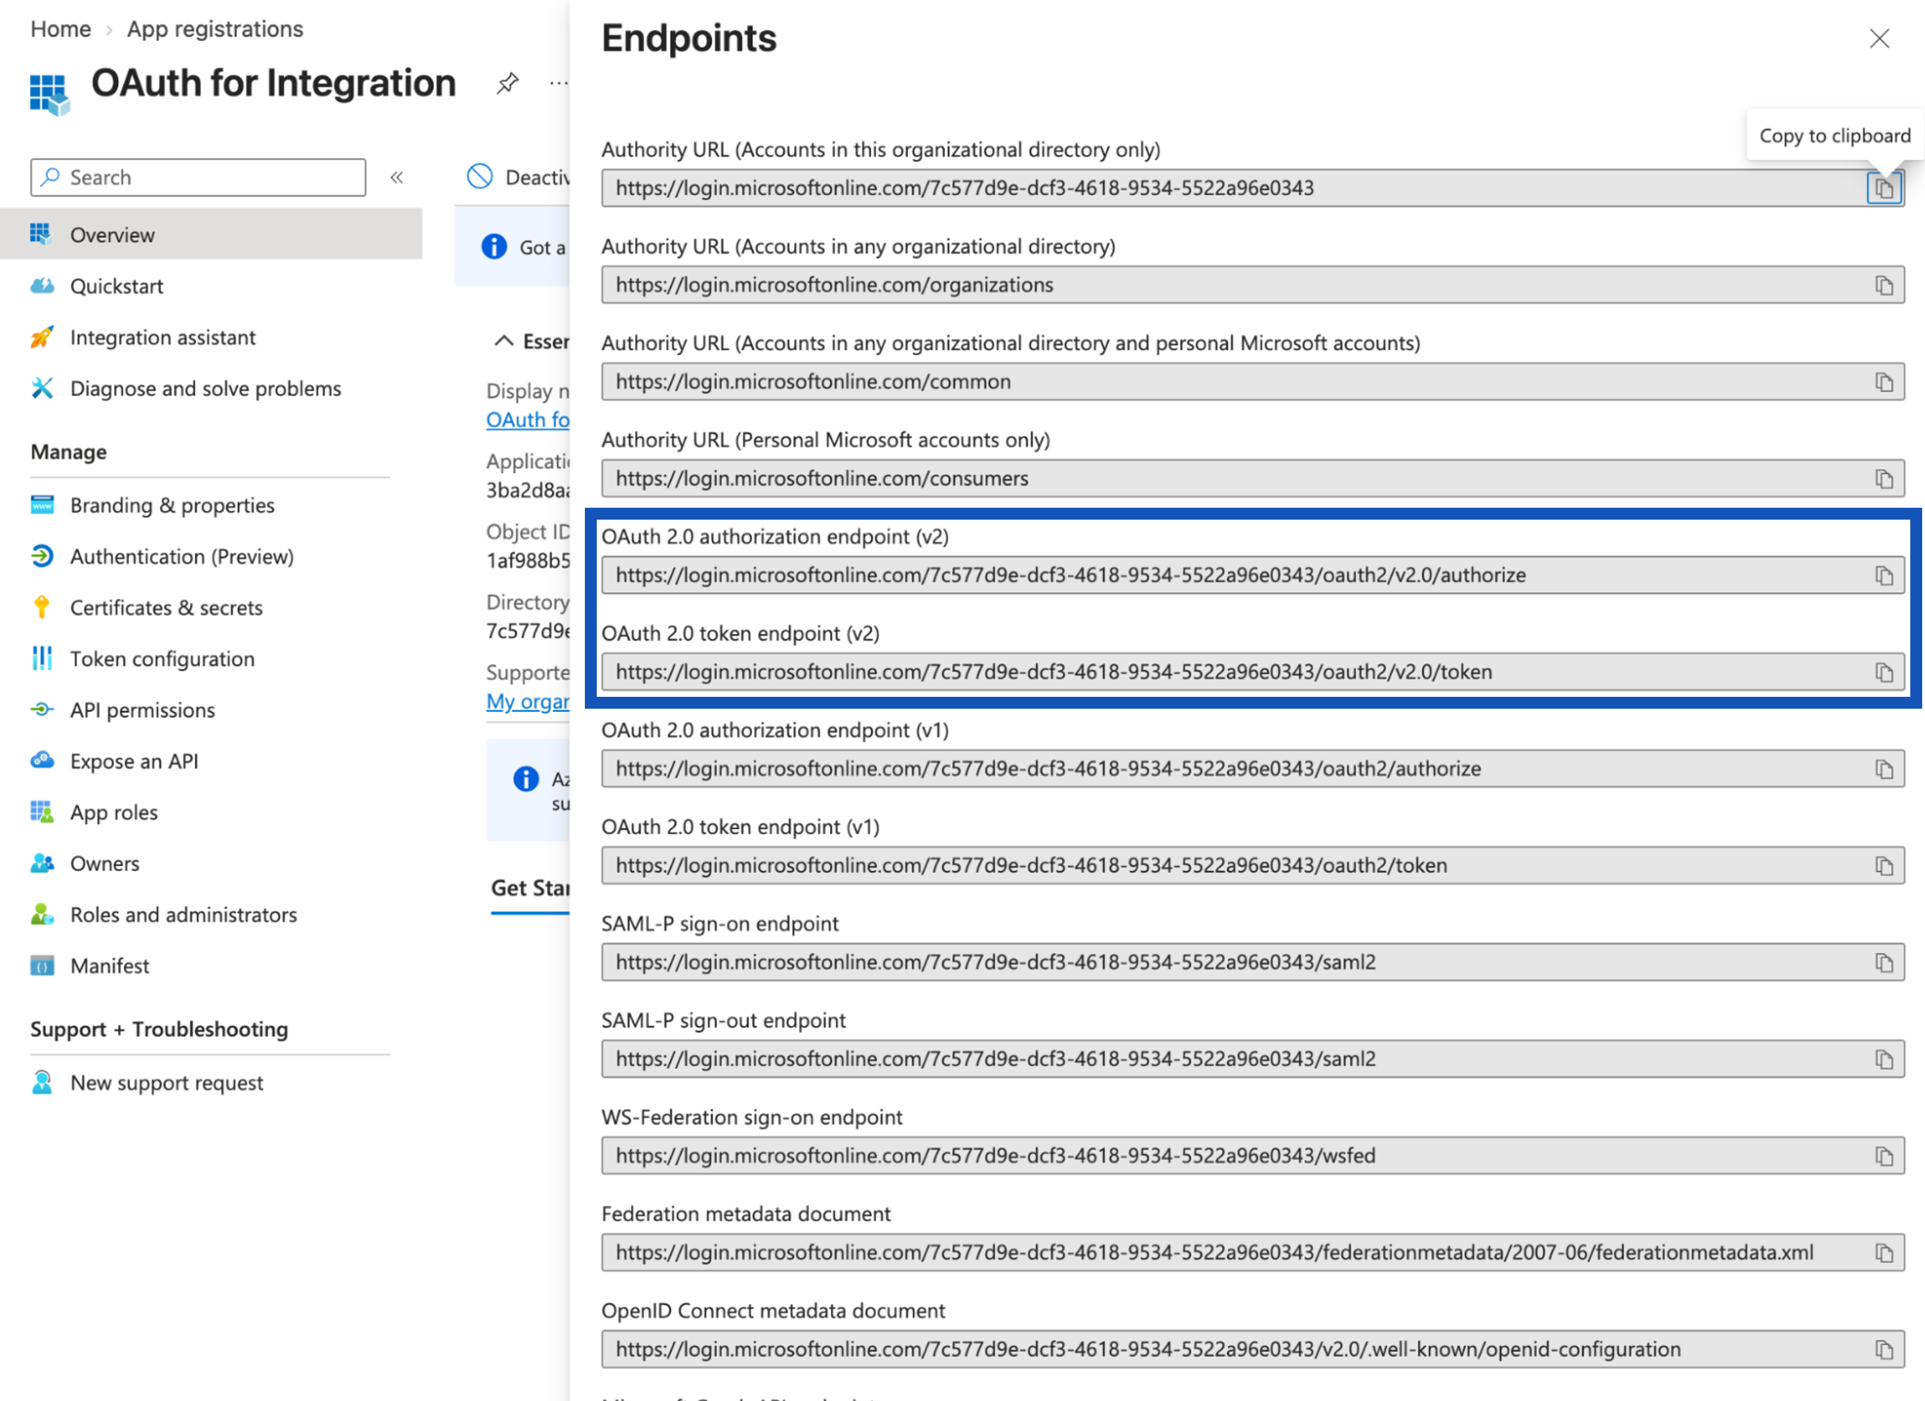This screenshot has height=1401, width=1925.
Task: Copy Federation metadata document URL
Action: coord(1884,1253)
